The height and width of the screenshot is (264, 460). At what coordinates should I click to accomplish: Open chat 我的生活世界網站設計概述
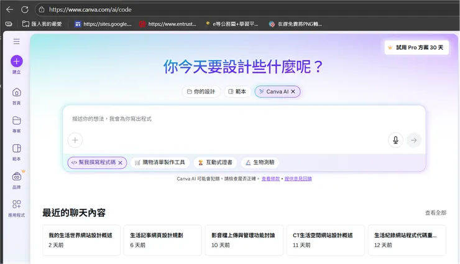click(x=81, y=240)
